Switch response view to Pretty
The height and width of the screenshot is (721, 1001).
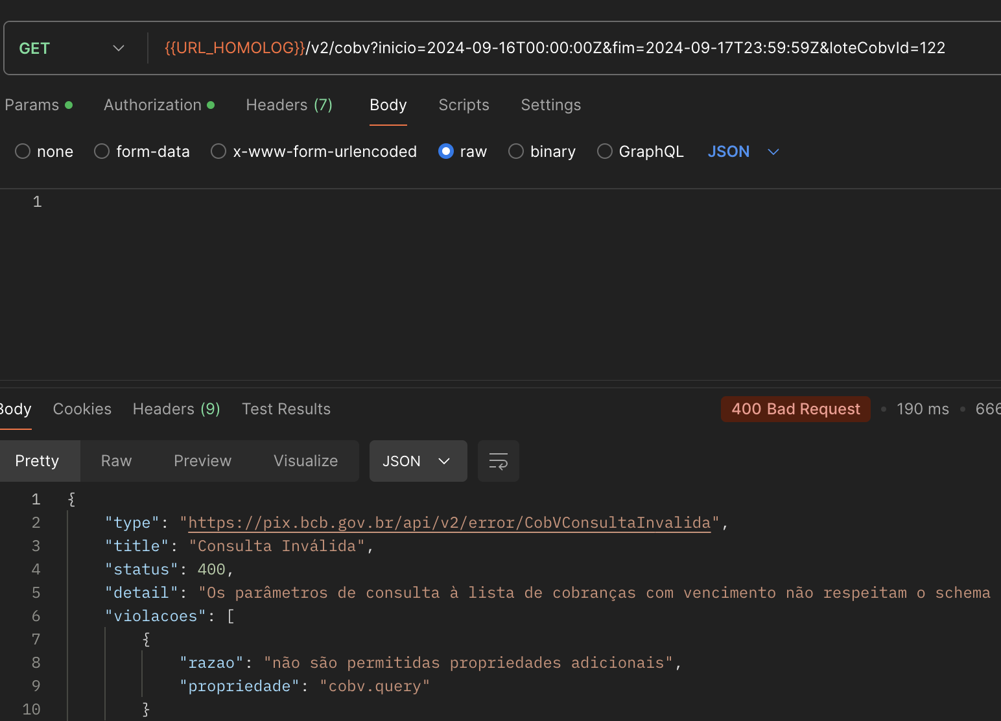[x=37, y=461]
